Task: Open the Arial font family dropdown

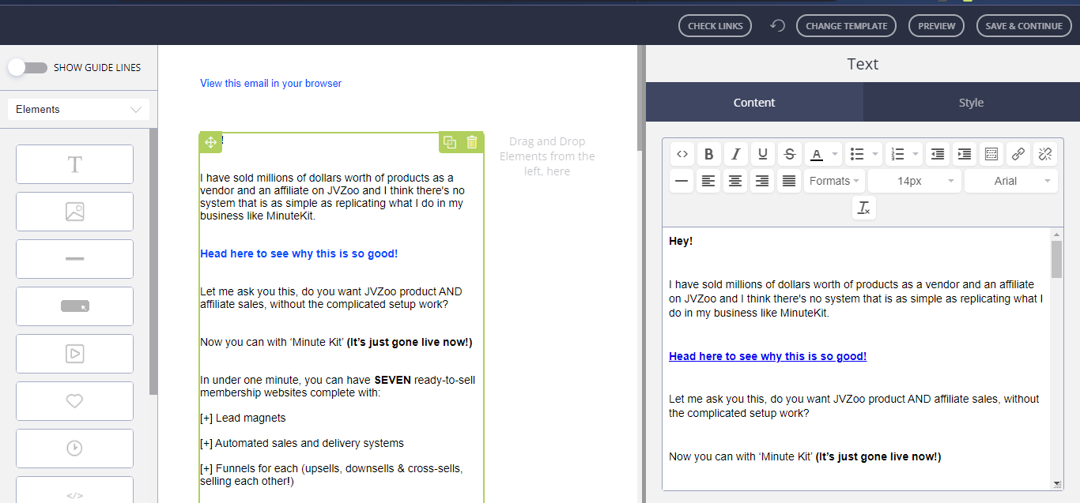Action: (1011, 181)
